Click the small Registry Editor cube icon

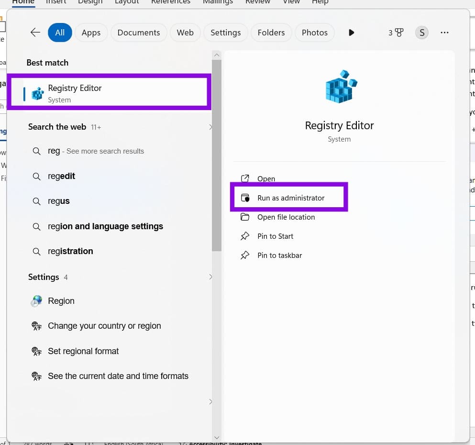(x=38, y=94)
